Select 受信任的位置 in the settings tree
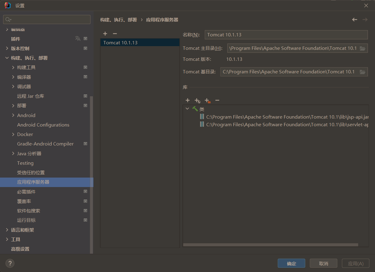Image resolution: width=375 pixels, height=272 pixels. click(x=31, y=173)
